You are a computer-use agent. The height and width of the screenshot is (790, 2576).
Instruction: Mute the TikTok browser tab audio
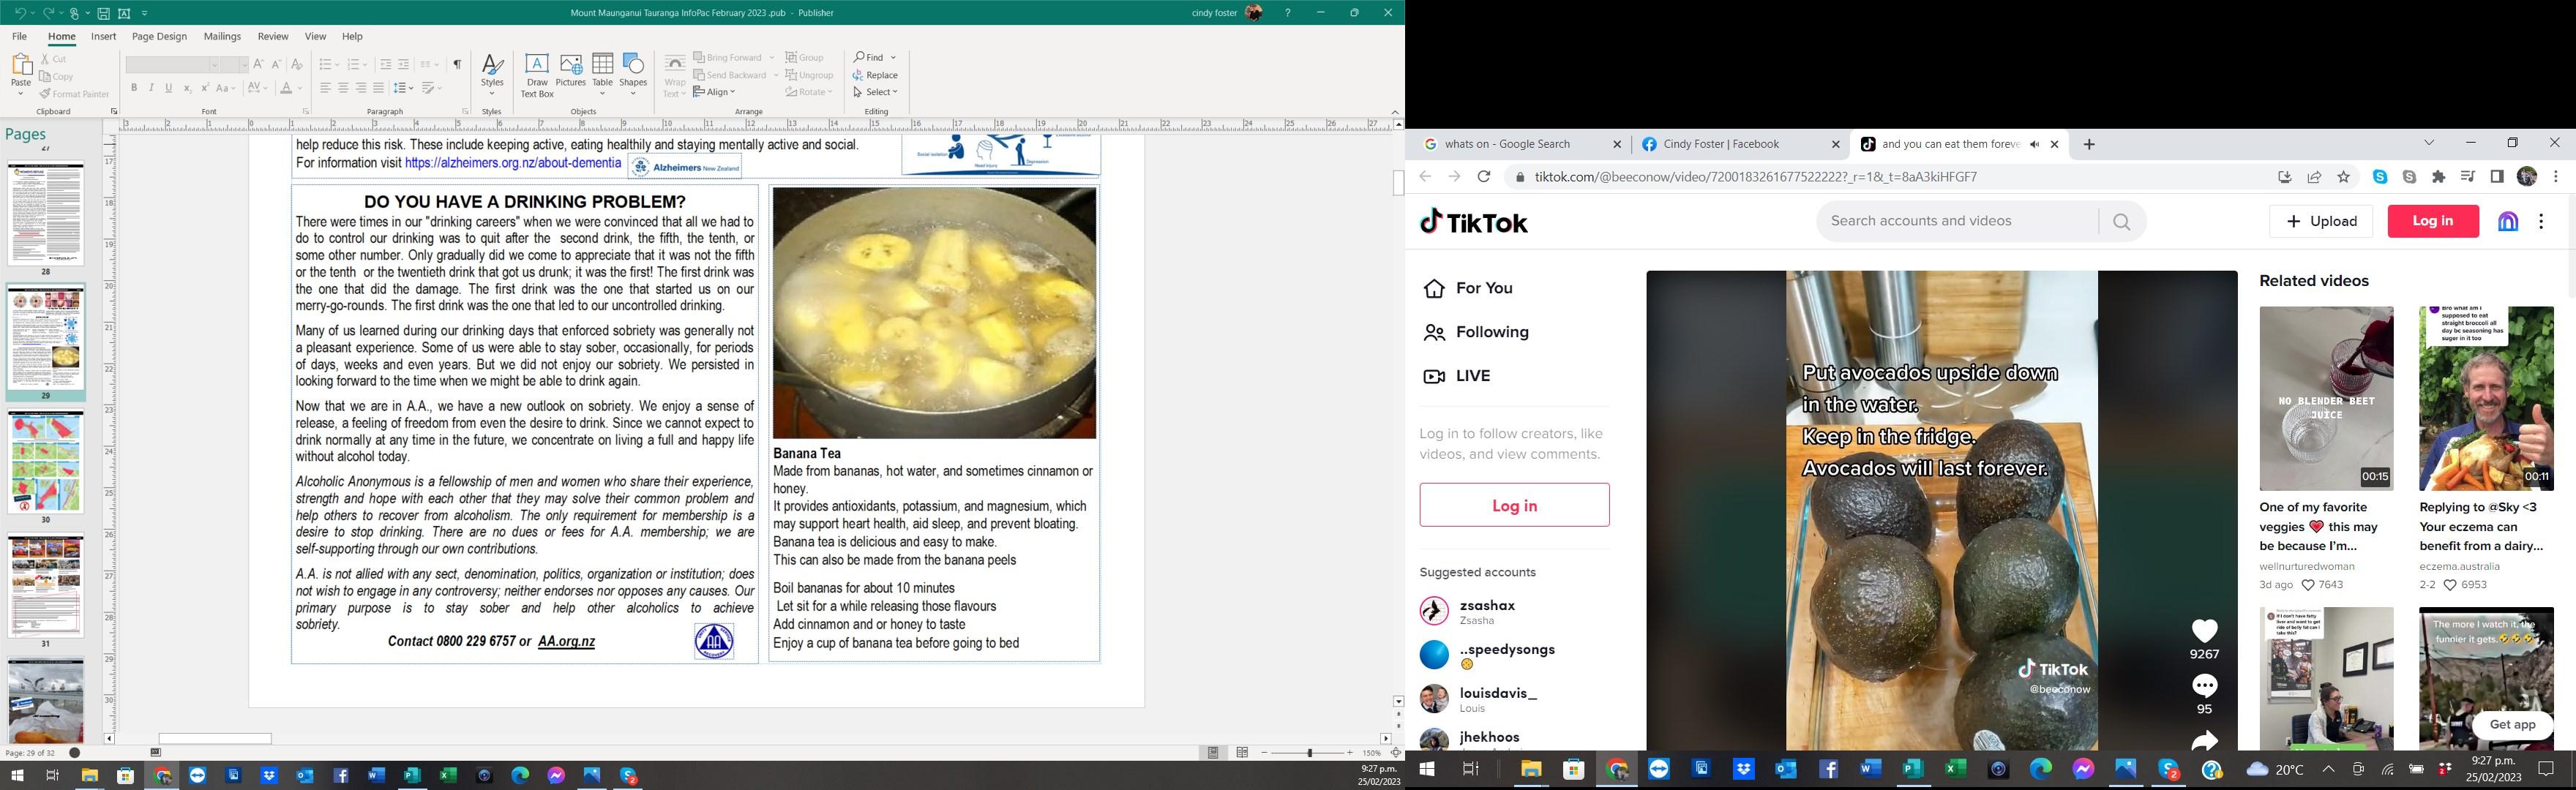(x=2034, y=145)
